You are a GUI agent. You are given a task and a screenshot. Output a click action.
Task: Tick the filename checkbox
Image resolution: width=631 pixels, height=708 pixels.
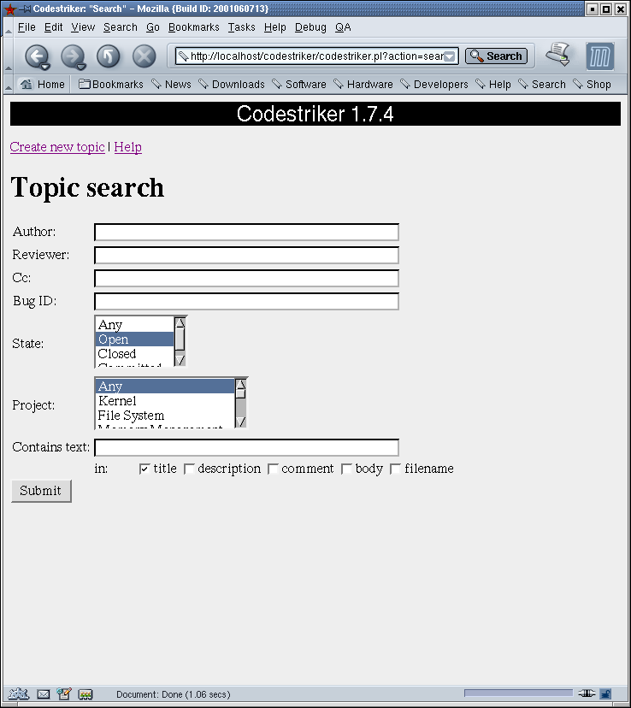[x=396, y=469]
